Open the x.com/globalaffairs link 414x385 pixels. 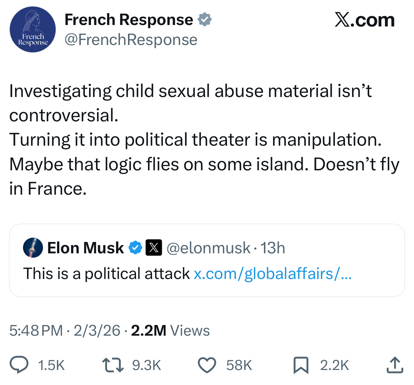(x=272, y=274)
